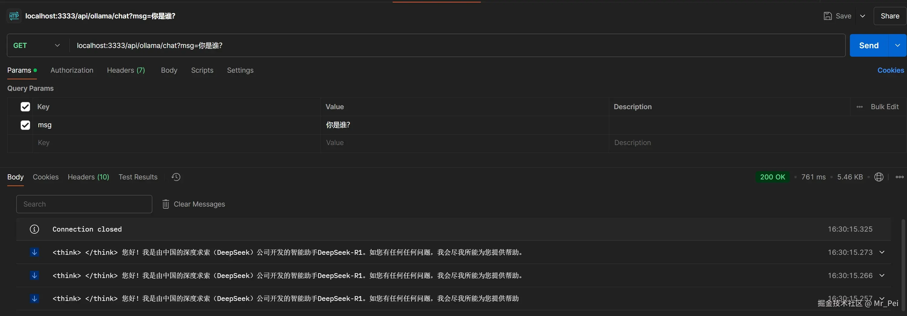Open the three-dot menu in Query Params header
Screen dimensions: 907x316
click(x=859, y=107)
